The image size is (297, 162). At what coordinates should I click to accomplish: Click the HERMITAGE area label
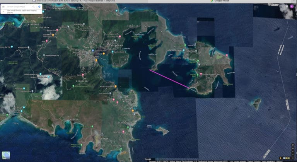(133, 26)
